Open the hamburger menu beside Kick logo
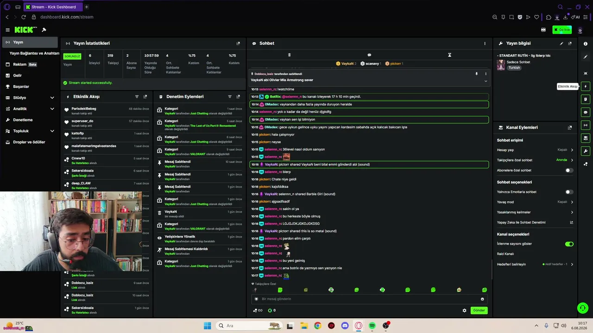This screenshot has width=593, height=333. point(7,30)
